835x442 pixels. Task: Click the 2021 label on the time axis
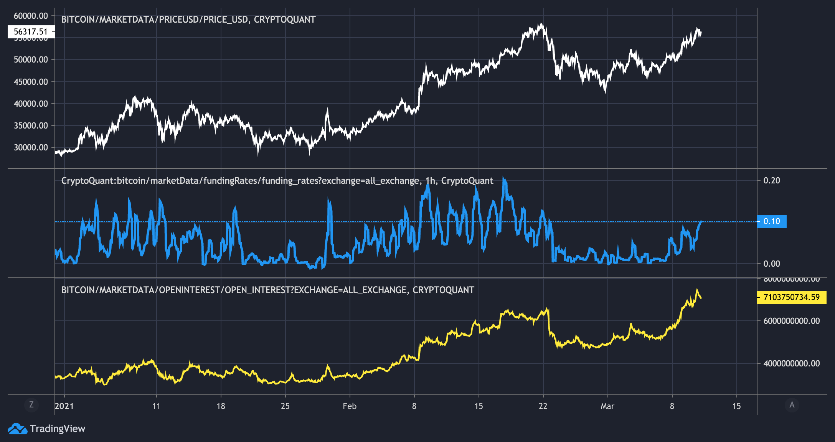(x=64, y=406)
